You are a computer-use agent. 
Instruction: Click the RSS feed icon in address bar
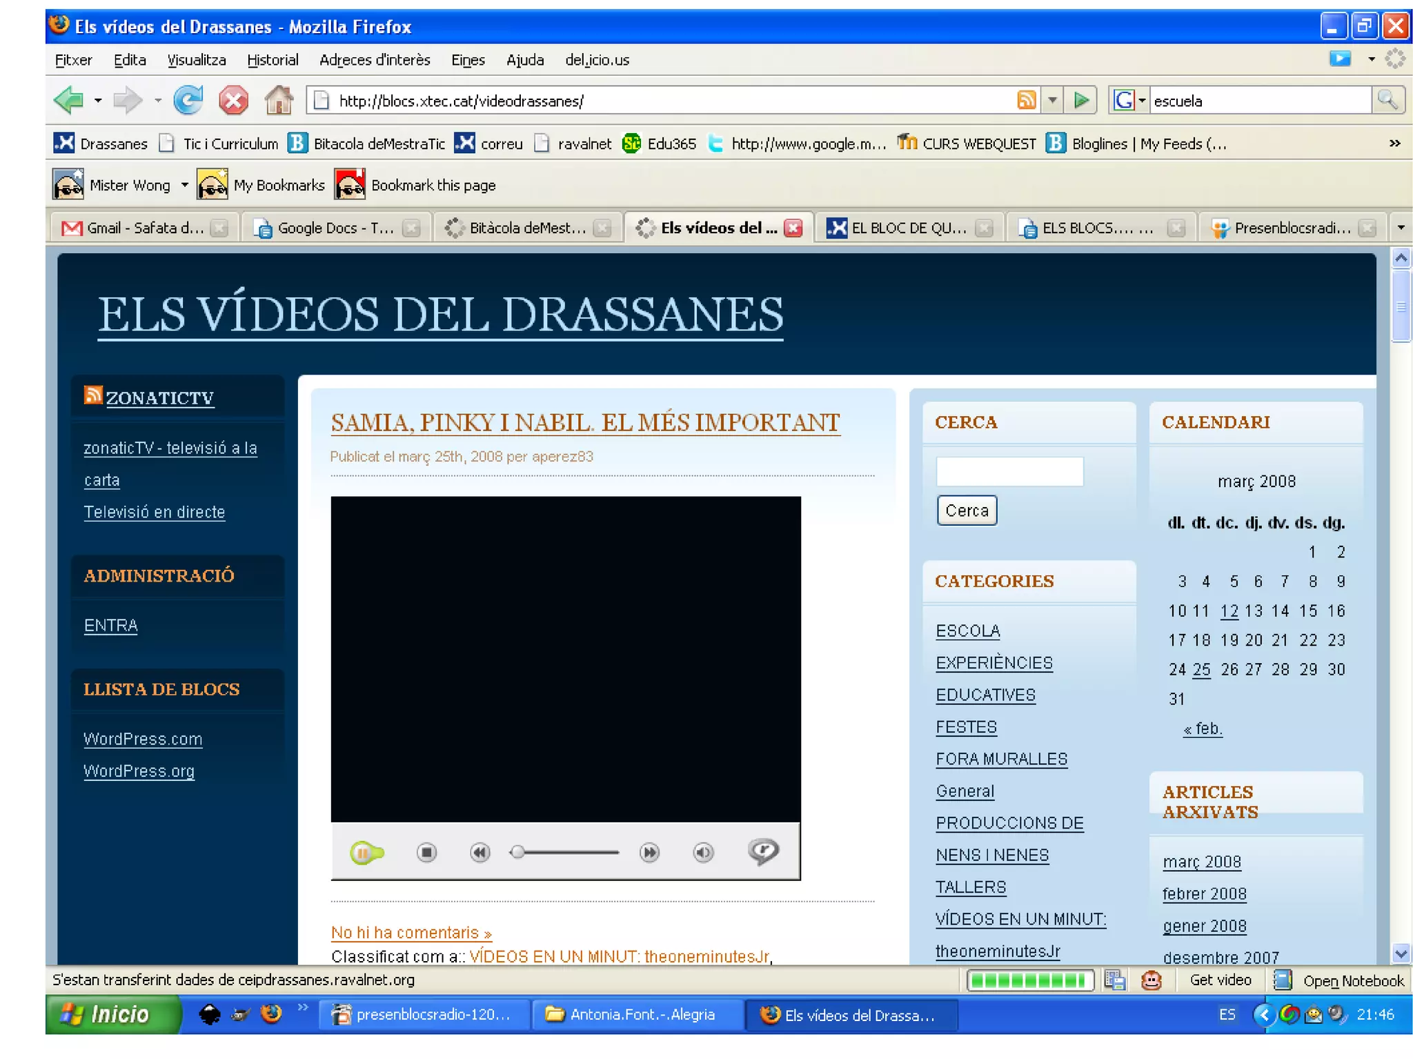click(1026, 101)
